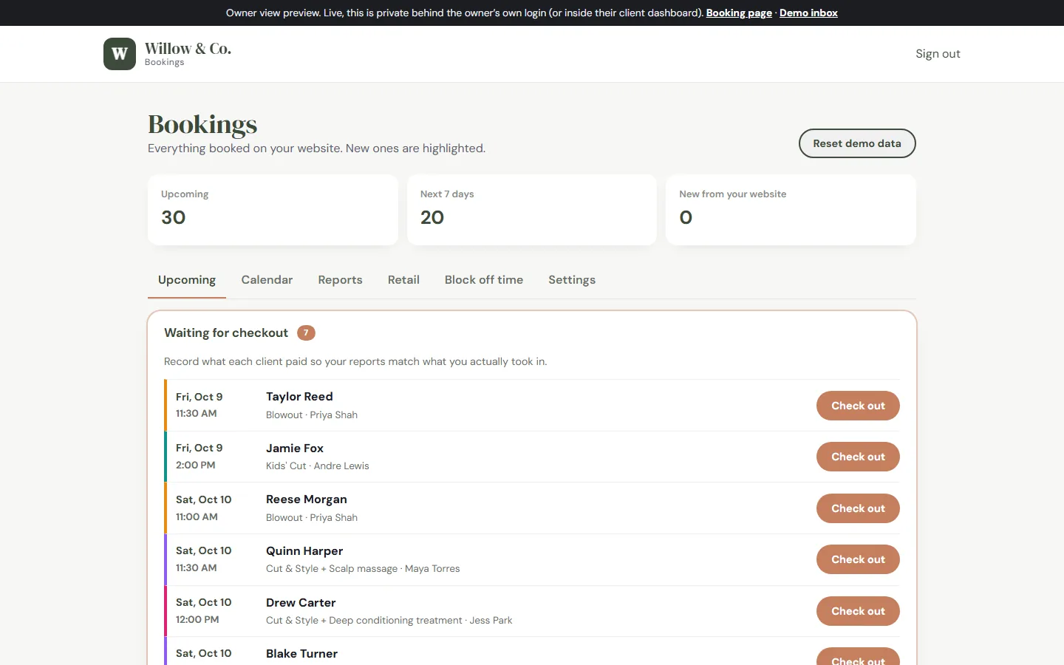Click the Fri, Oct 9 2:00 PM time
Viewport: 1064px width, 665px height.
click(199, 457)
